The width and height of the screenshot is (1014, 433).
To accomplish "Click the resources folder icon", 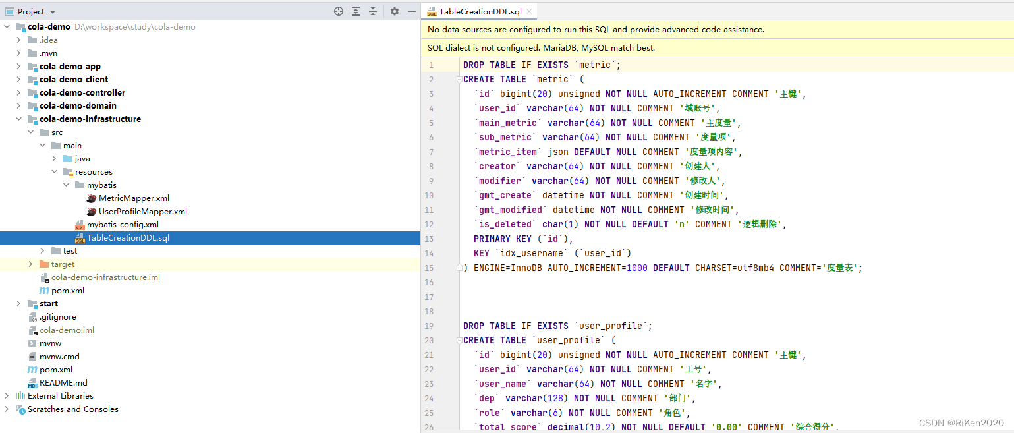I will click(x=68, y=172).
